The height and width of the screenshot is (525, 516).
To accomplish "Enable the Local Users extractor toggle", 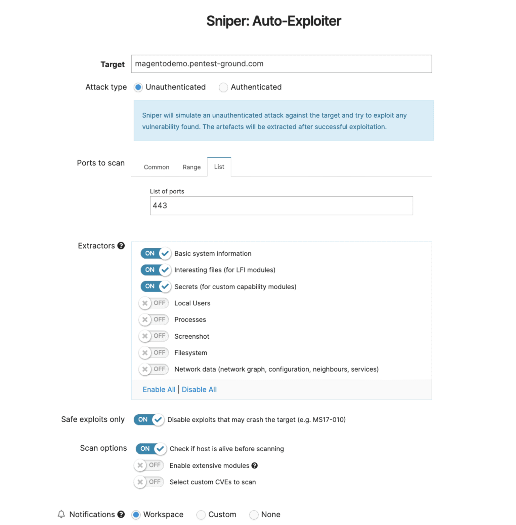I will pyautogui.click(x=154, y=303).
